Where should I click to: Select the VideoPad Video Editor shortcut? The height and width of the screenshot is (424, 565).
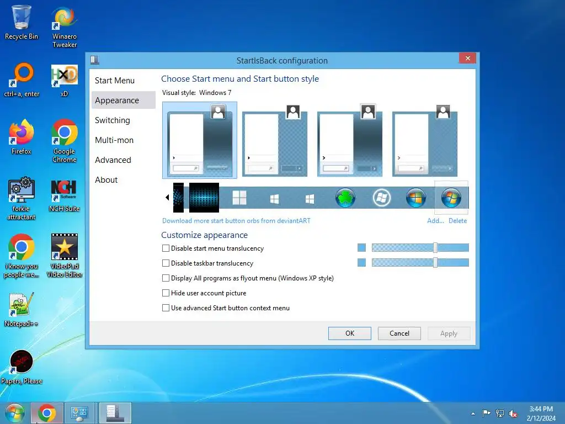[x=65, y=256]
